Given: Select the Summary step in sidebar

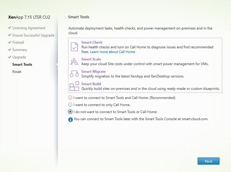Looking at the screenshot, I should pyautogui.click(x=19, y=50).
